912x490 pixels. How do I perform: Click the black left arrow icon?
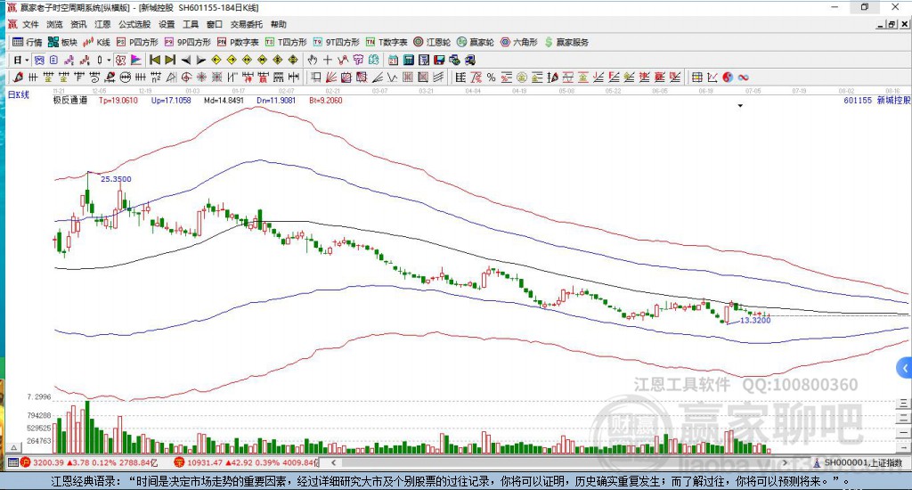[185, 60]
